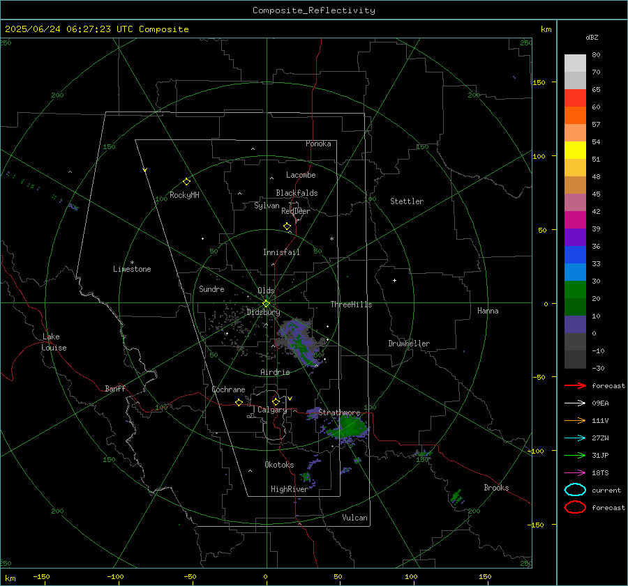628x586 pixels.
Task: Click the cyan 27ZW arrow icon
Action: (x=575, y=438)
